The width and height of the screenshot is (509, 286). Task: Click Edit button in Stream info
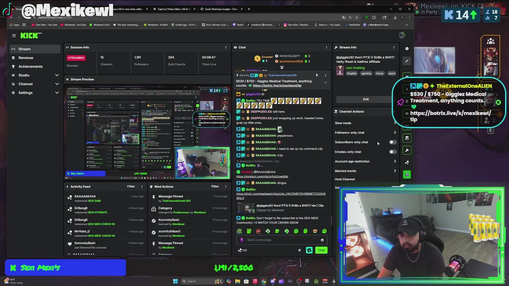(x=366, y=99)
